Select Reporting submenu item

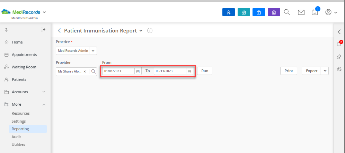[x=28, y=129]
